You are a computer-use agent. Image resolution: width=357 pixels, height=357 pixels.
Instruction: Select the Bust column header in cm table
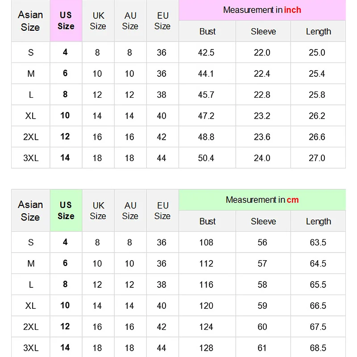(208, 221)
